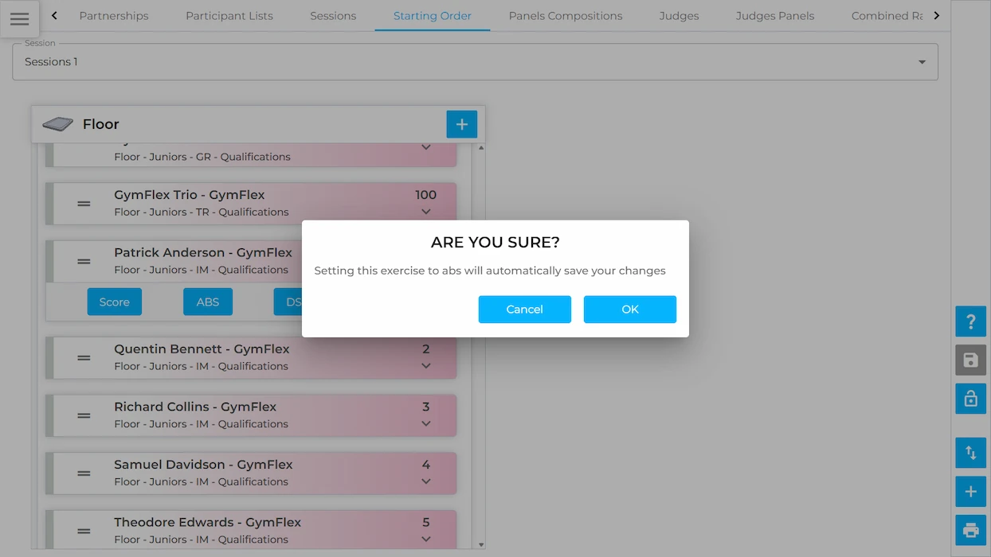Switch to the Participant Lists tab
Screen dimensions: 991x557
pyautogui.click(x=229, y=16)
